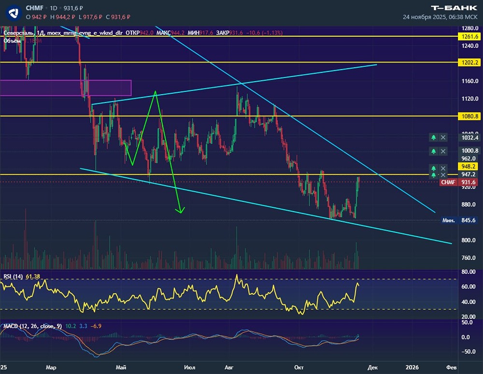Click the Объём volume indicator label
The width and height of the screenshot is (483, 374).
[x=13, y=41]
